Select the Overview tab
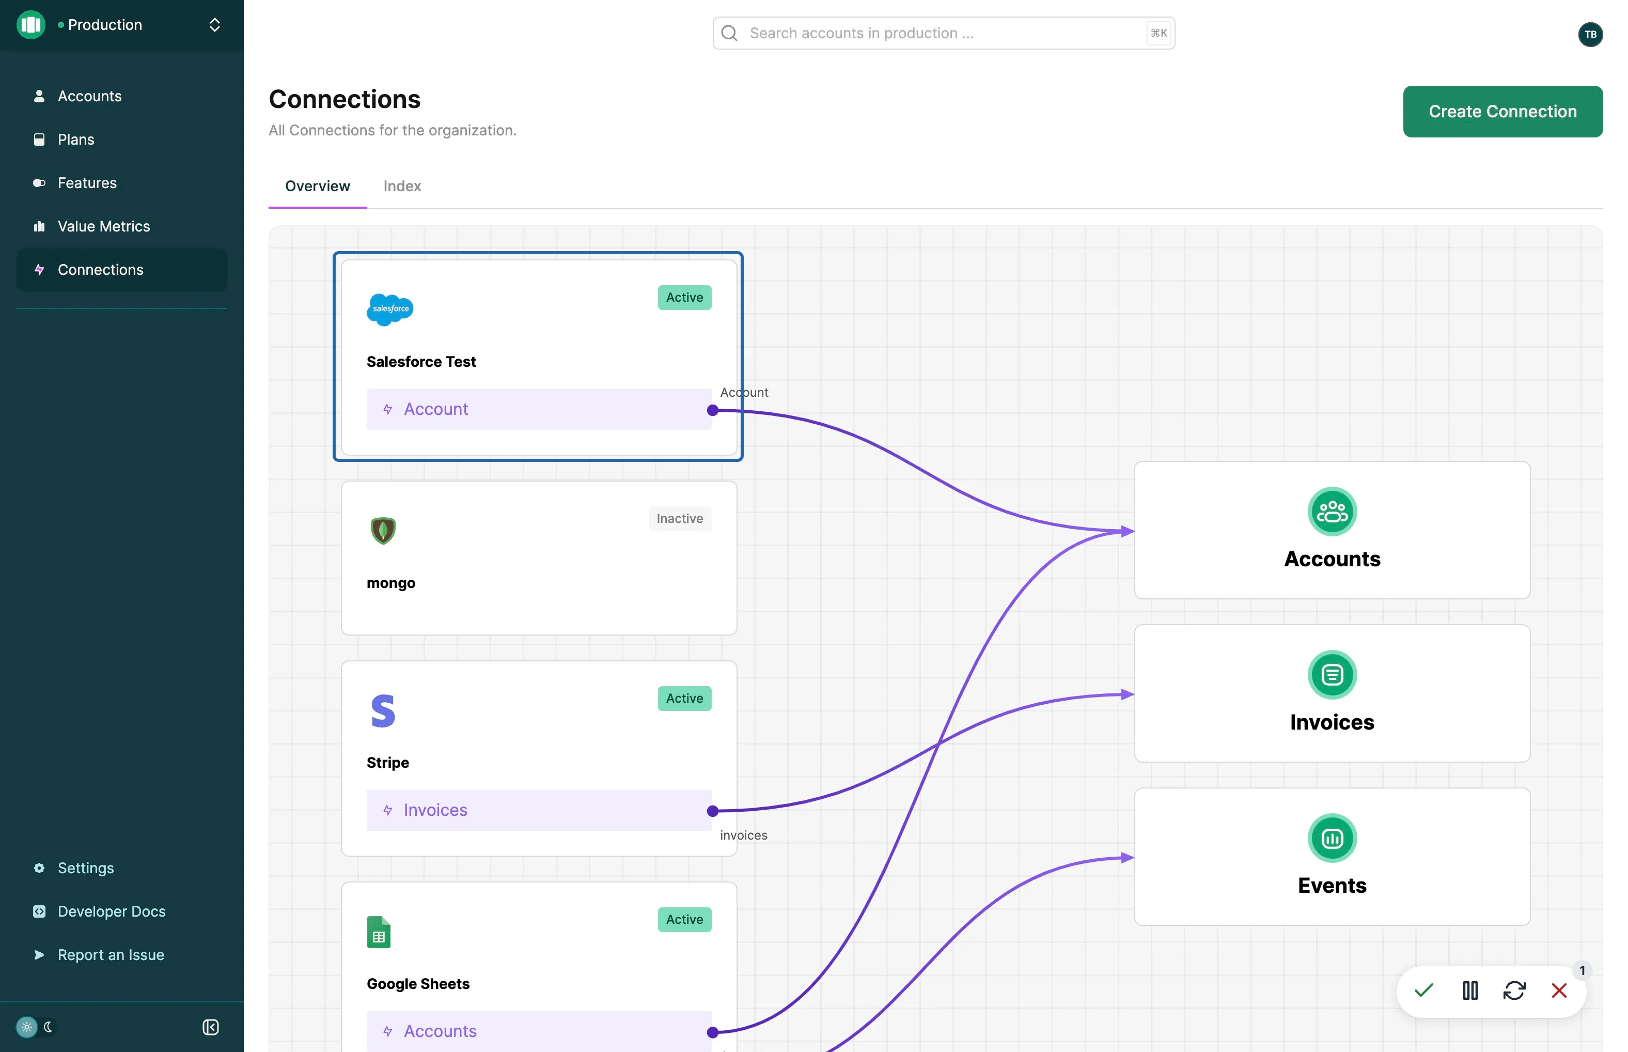This screenshot has height=1052, width=1628. point(318,186)
